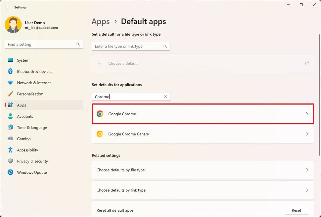Clear the Chrome search text with X
The height and width of the screenshot is (217, 321).
(165, 97)
